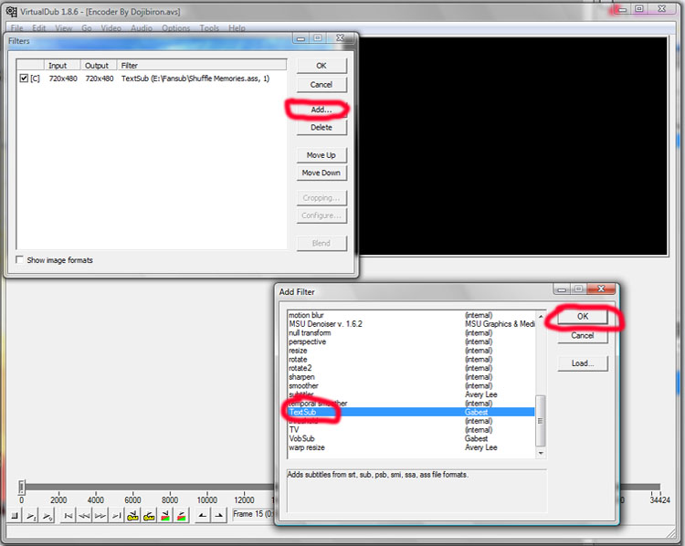Open the File menu

click(17, 28)
